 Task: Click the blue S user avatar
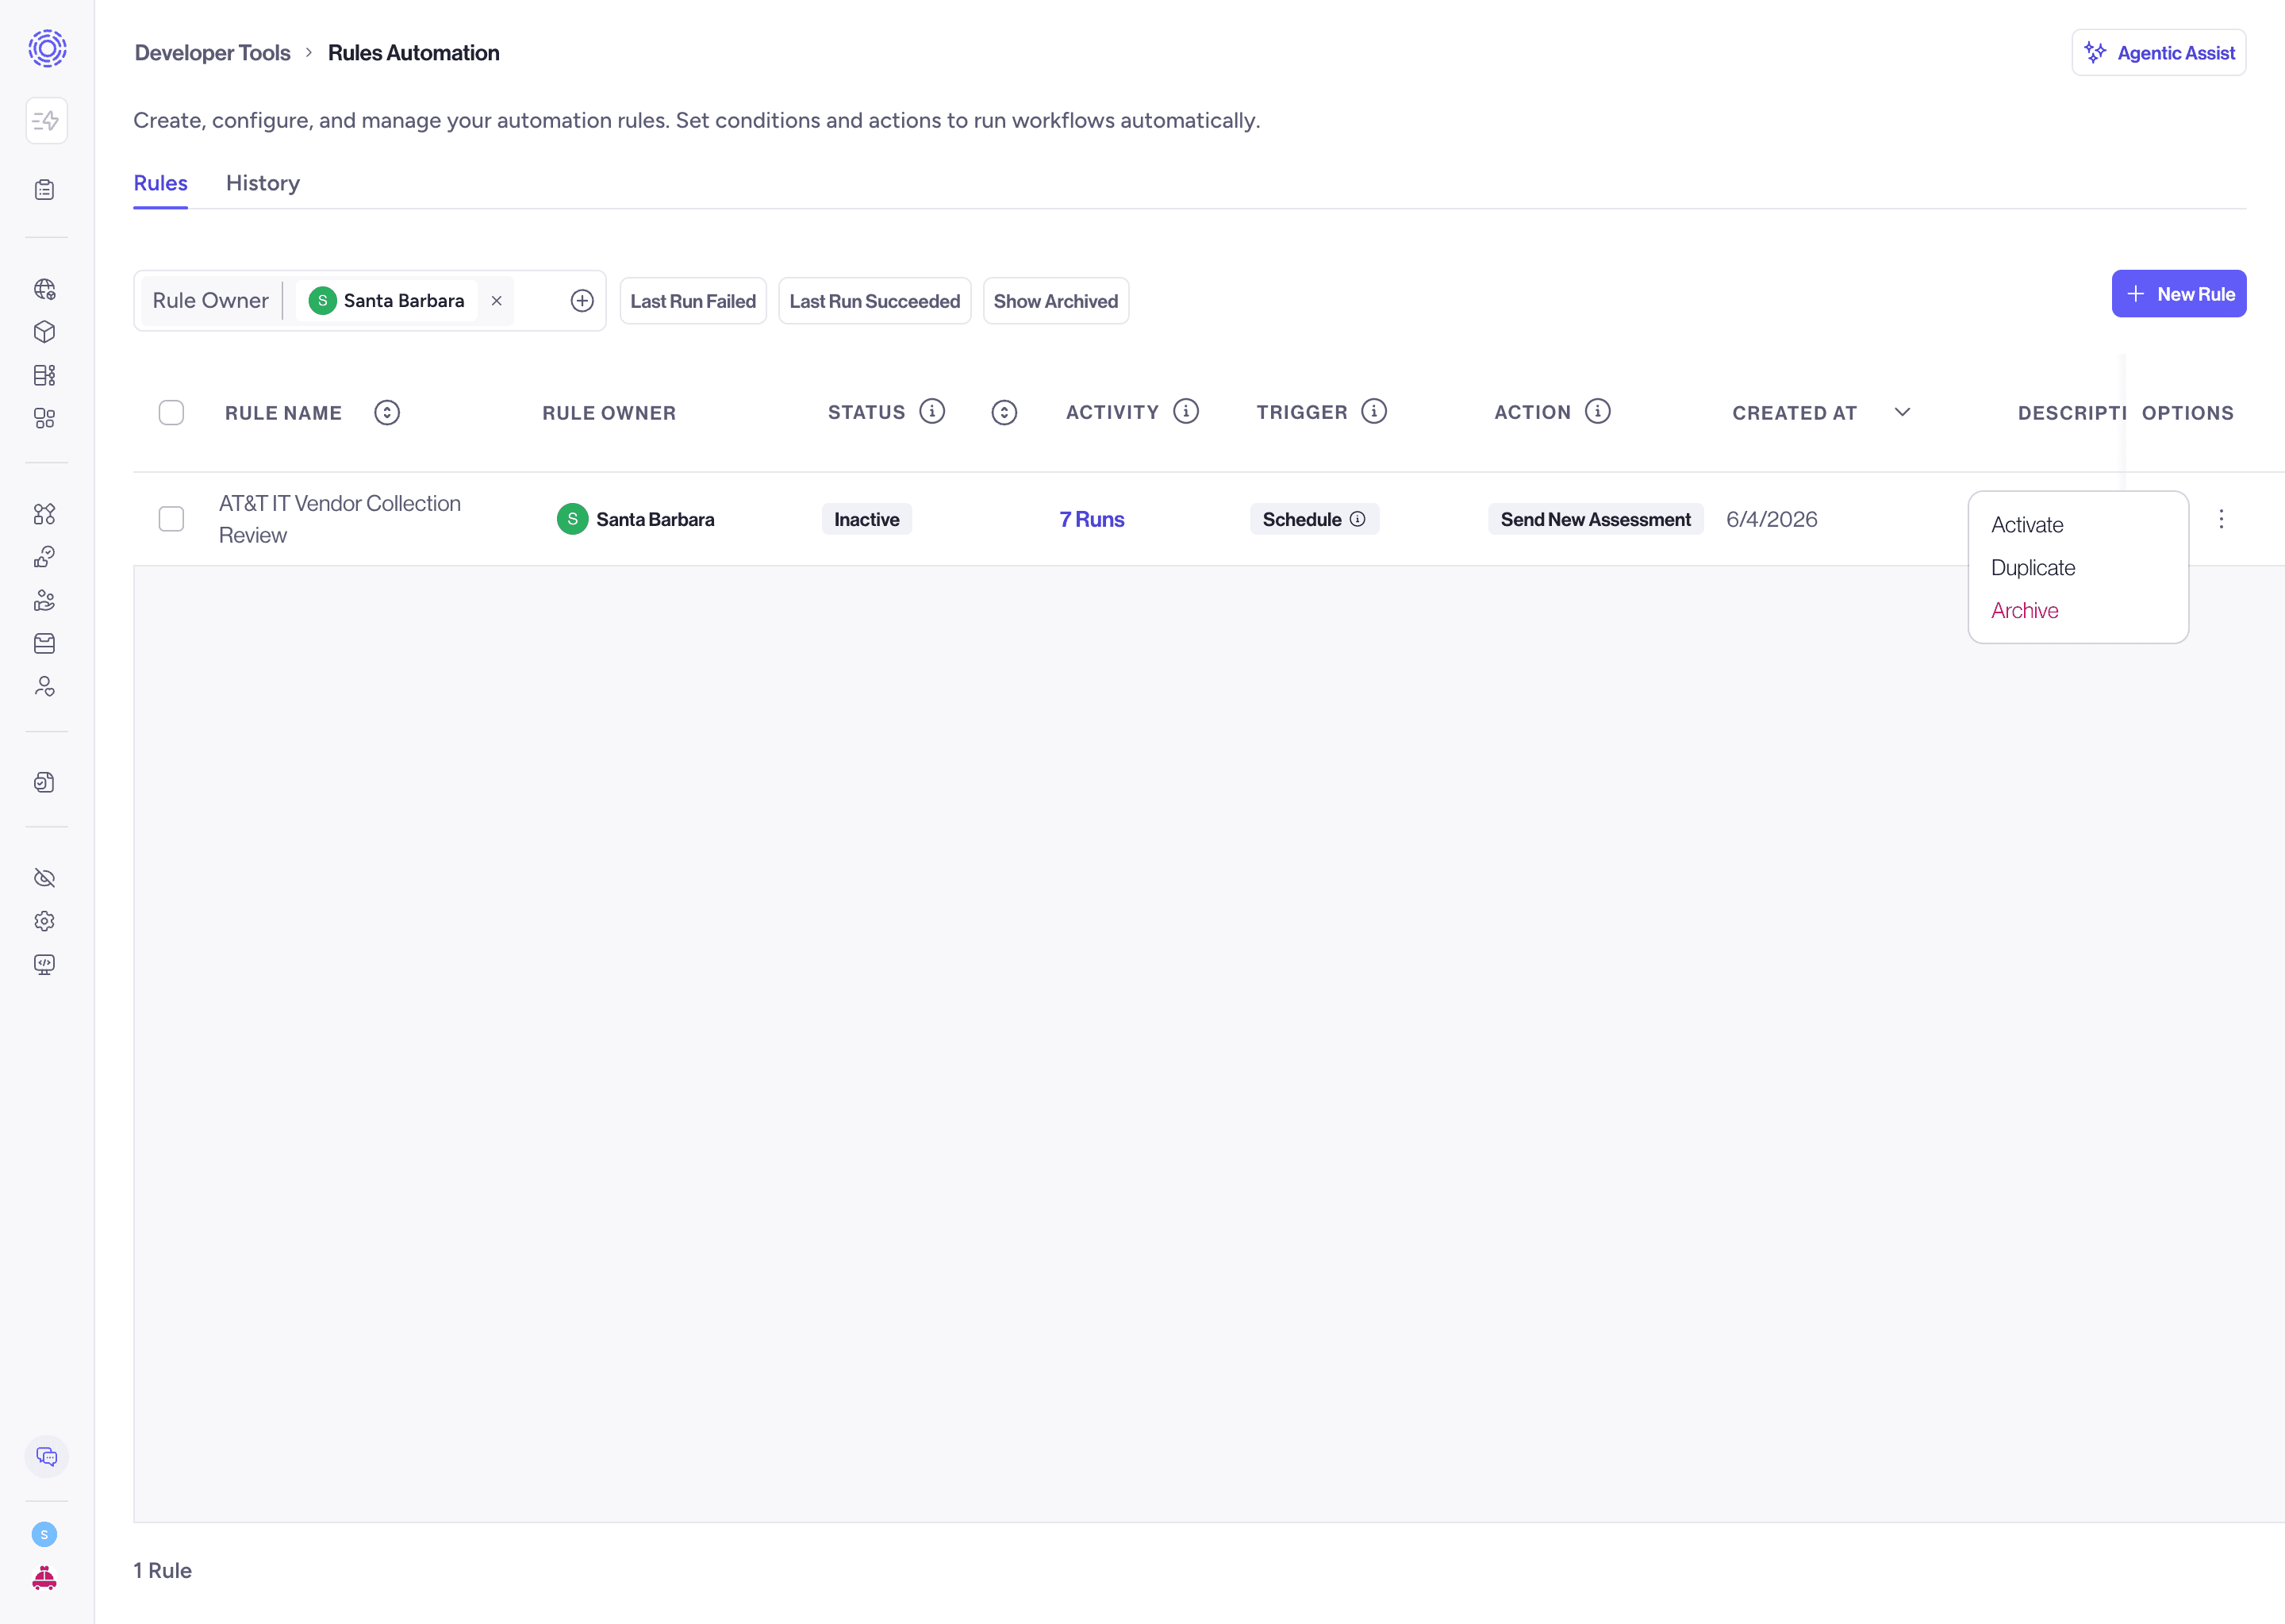(x=45, y=1534)
